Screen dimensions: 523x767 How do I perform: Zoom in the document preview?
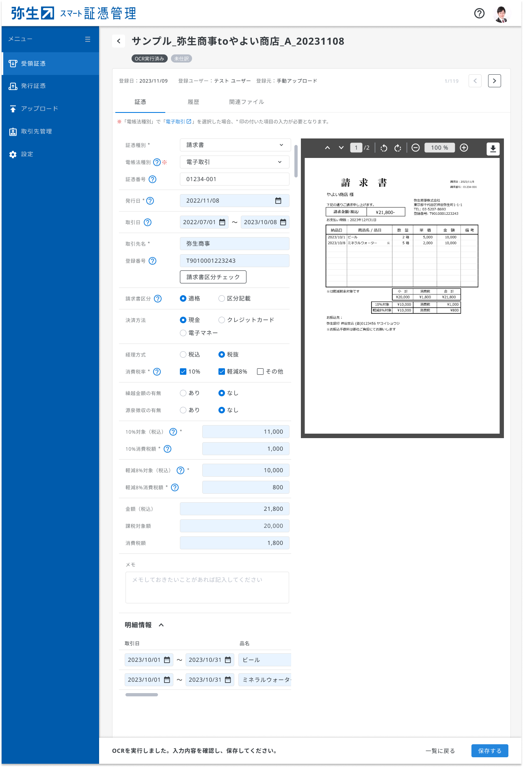tap(464, 148)
